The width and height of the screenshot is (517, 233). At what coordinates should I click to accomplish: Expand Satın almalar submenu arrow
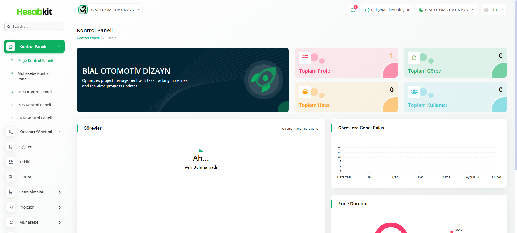[60, 192]
